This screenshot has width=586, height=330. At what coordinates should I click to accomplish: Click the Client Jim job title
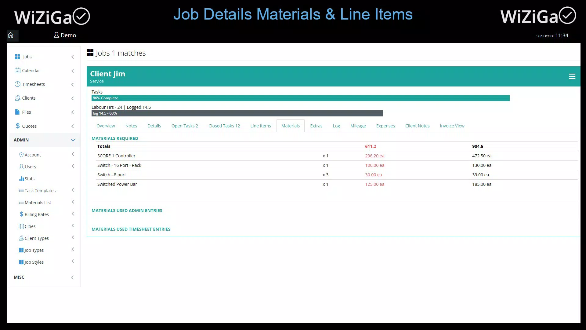pos(107,74)
